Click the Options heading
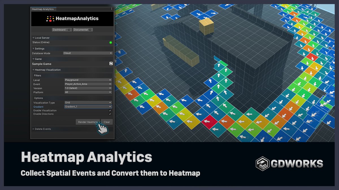Image resolution: width=339 pixels, height=190 pixels. [38, 98]
